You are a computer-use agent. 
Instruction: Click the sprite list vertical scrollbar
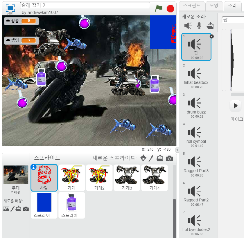174,215
